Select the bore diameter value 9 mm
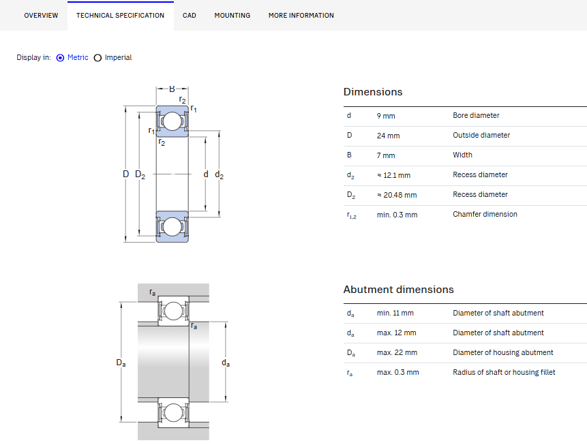Image resolution: width=587 pixels, height=445 pixels. [386, 116]
